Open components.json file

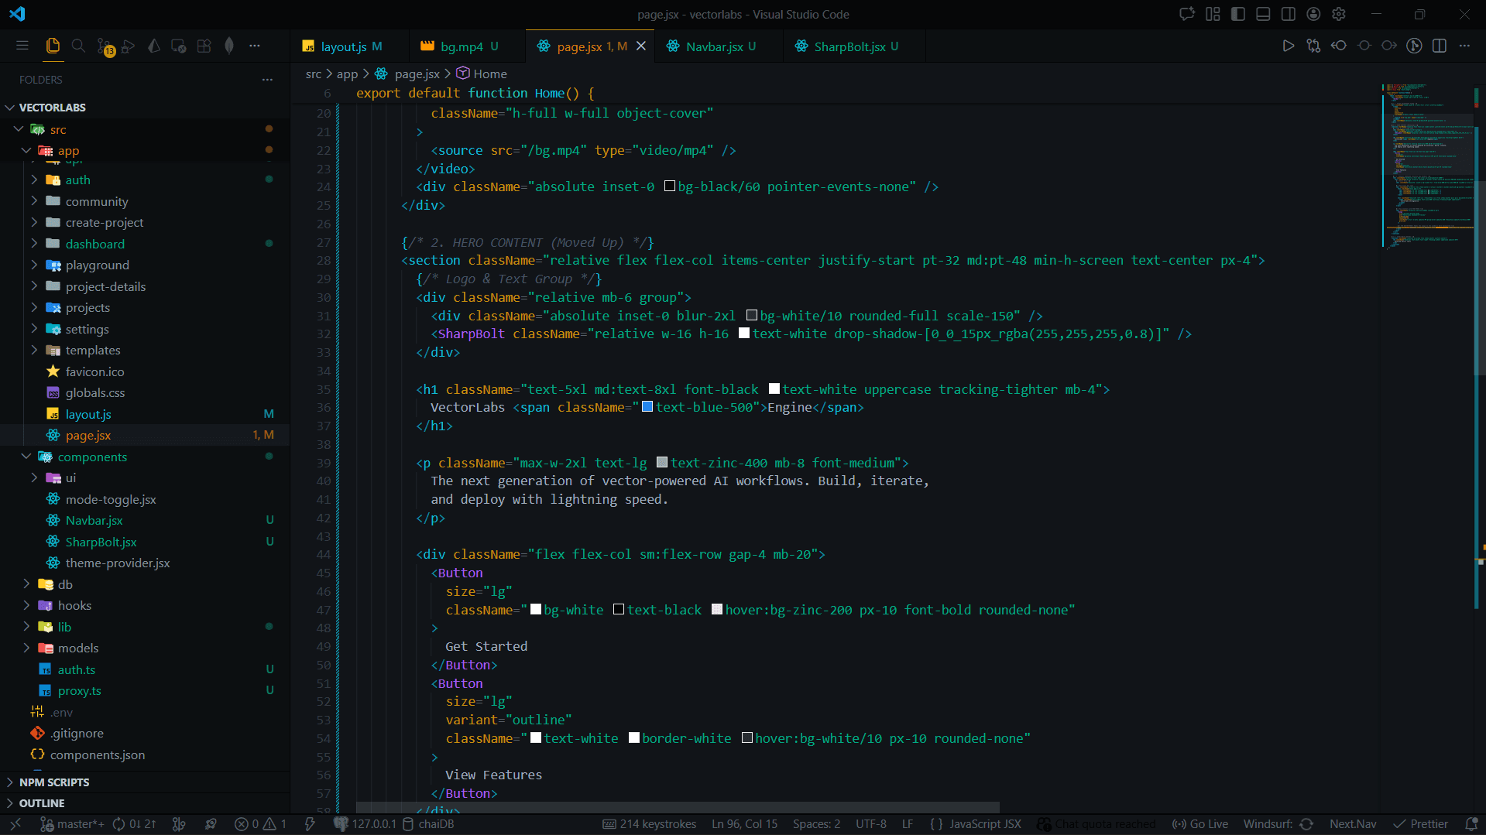(x=98, y=755)
